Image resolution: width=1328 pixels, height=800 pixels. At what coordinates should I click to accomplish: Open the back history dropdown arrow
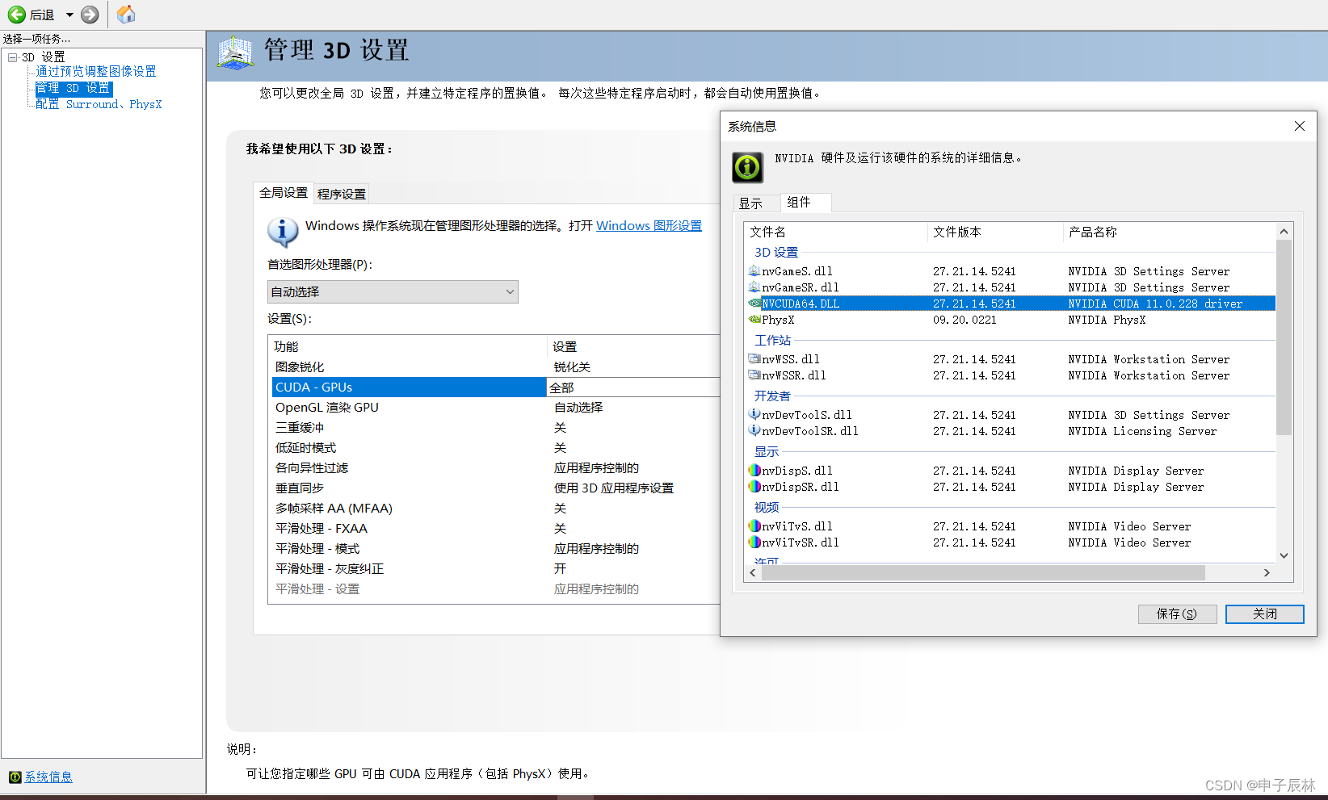click(x=69, y=15)
